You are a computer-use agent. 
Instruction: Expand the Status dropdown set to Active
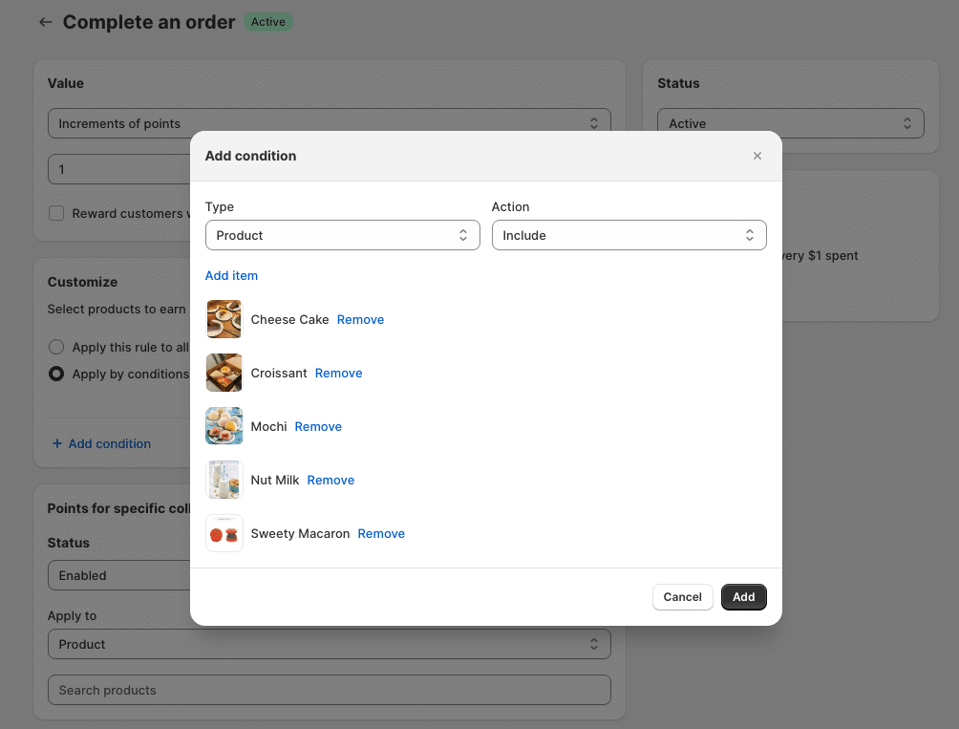790,123
